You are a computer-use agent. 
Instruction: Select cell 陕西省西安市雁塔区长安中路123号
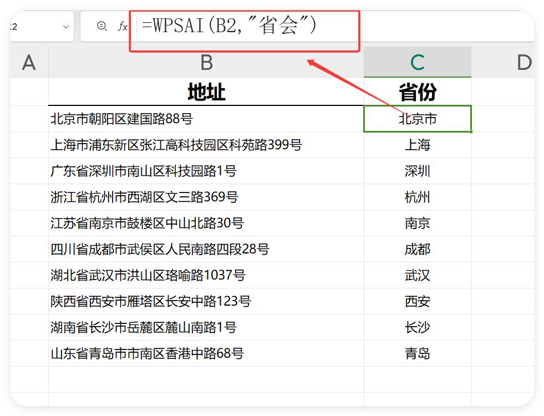coord(206,301)
